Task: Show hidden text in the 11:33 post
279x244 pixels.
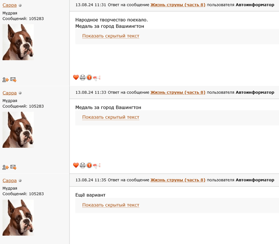Action: coord(111,117)
